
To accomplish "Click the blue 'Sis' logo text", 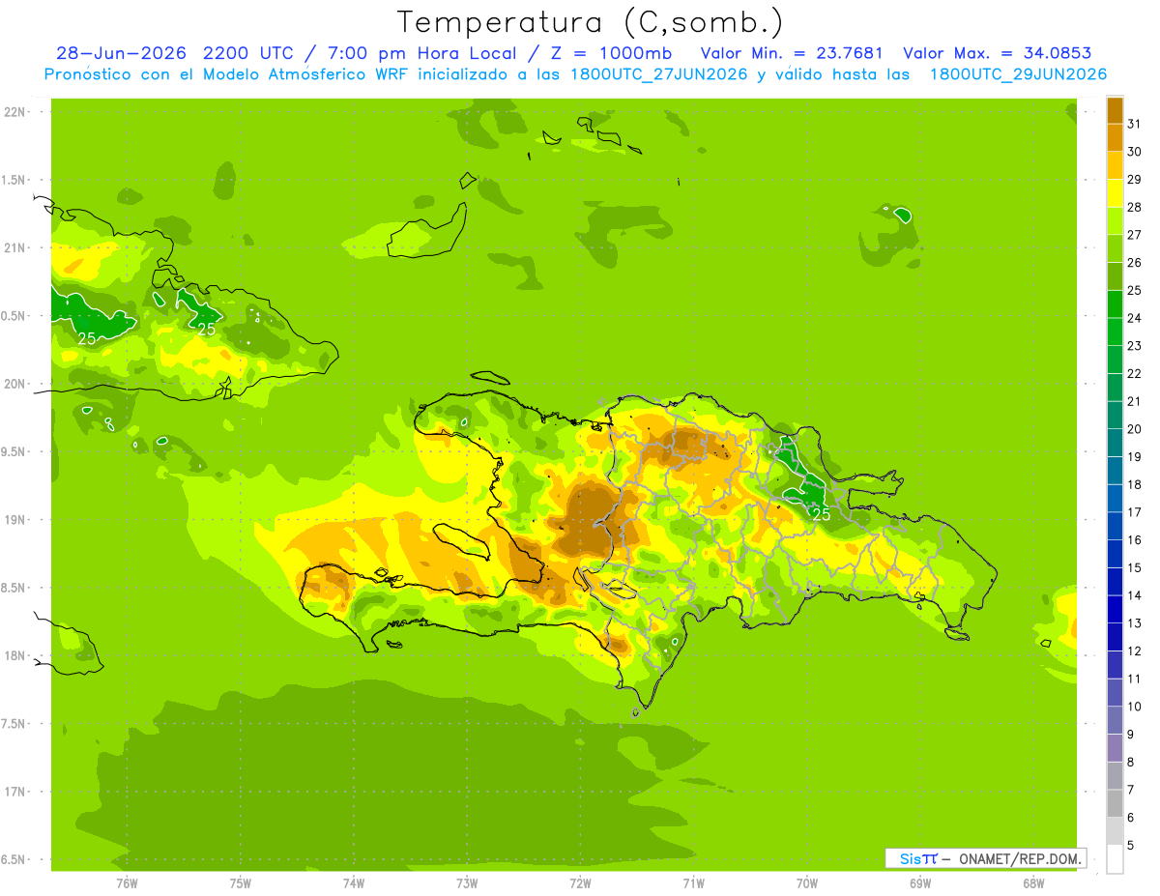I will 910,858.
